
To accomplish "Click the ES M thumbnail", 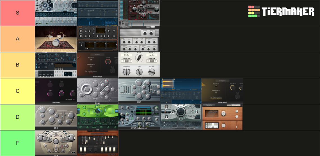I will coord(98,91).
